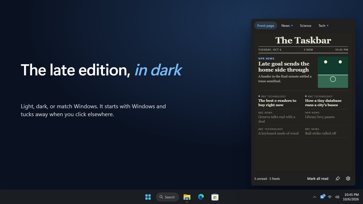This screenshot has width=363, height=204.
Task: Open the Microsoft Store taskbar icon
Action: [x=215, y=197]
